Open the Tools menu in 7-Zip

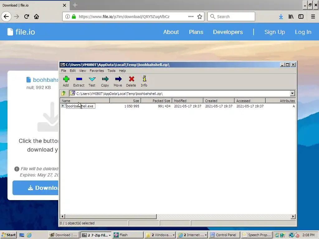(x=112, y=71)
